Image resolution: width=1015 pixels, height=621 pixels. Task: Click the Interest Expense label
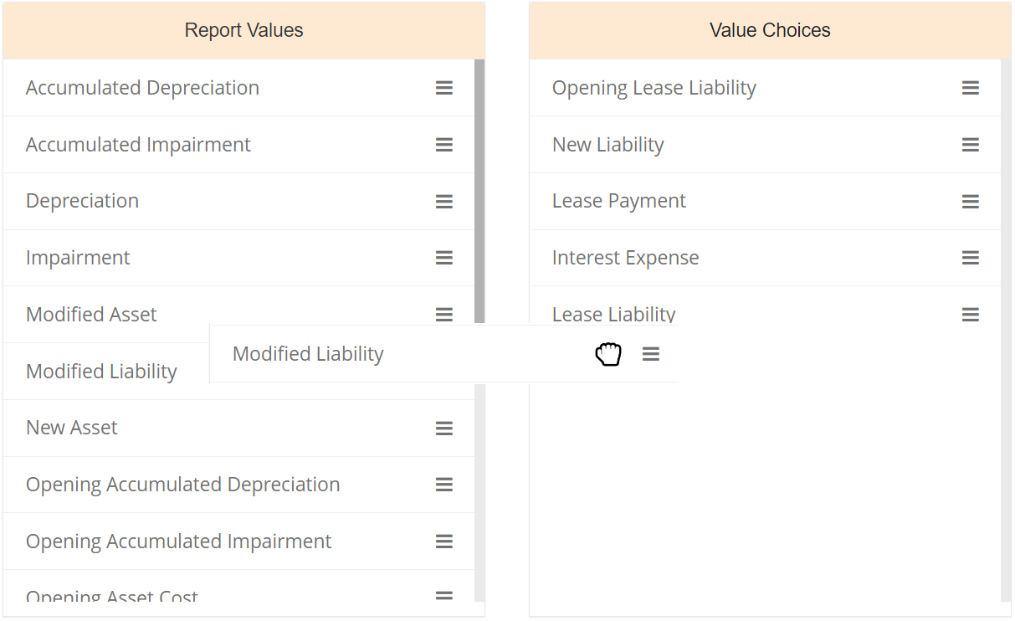[625, 258]
